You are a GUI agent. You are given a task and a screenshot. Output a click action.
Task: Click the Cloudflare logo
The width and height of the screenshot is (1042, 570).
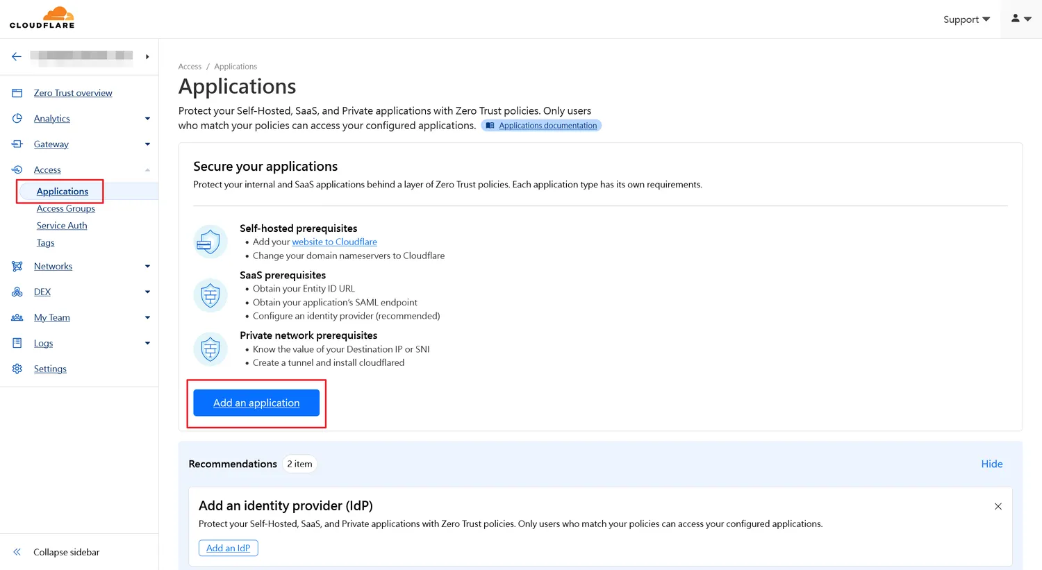42,18
